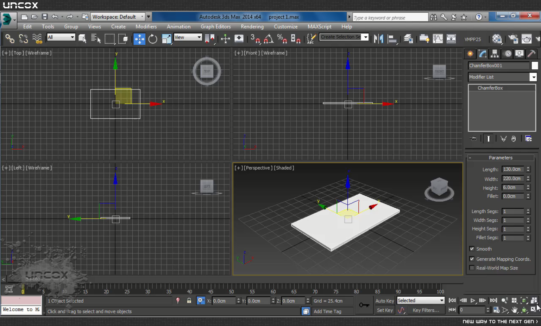541x326 pixels.
Task: Toggle Generate Mapping Coords checkbox
Action: 472,259
